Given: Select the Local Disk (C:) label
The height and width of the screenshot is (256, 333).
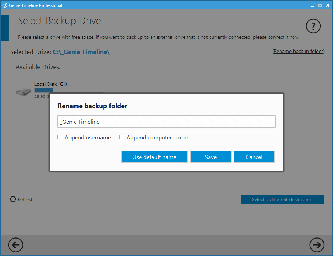Looking at the screenshot, I should (51, 84).
